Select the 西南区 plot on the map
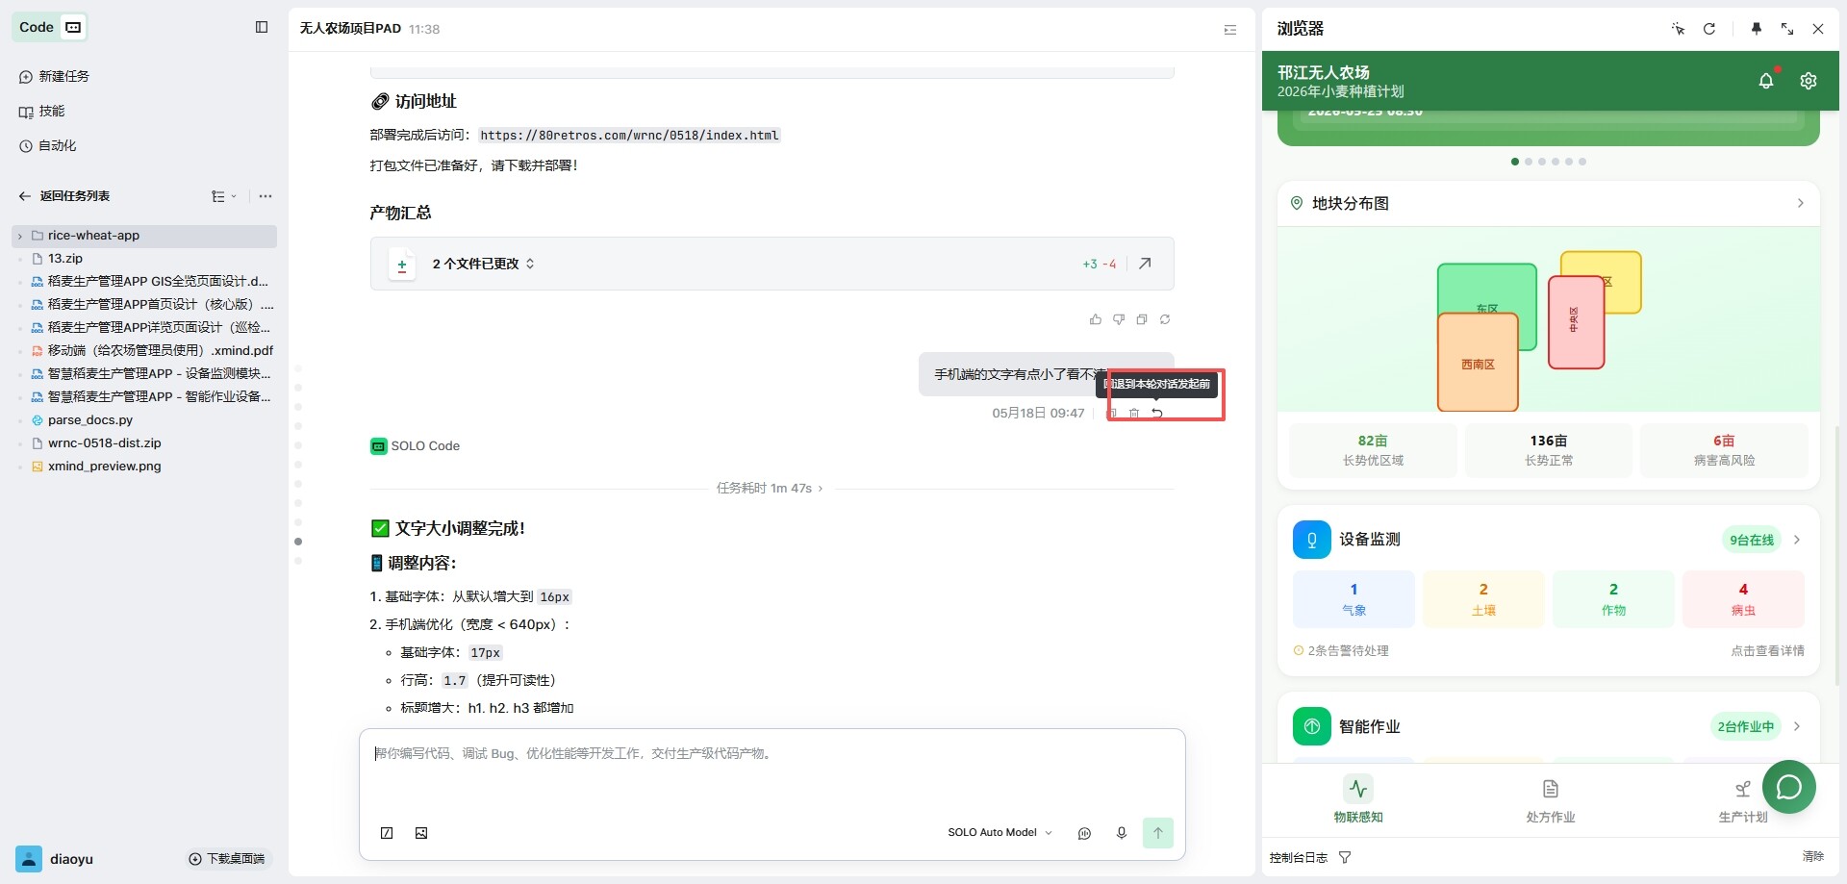 [1478, 364]
